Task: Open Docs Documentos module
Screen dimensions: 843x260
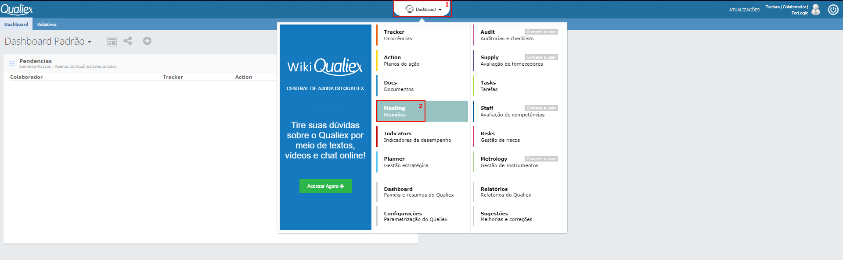Action: tap(422, 86)
